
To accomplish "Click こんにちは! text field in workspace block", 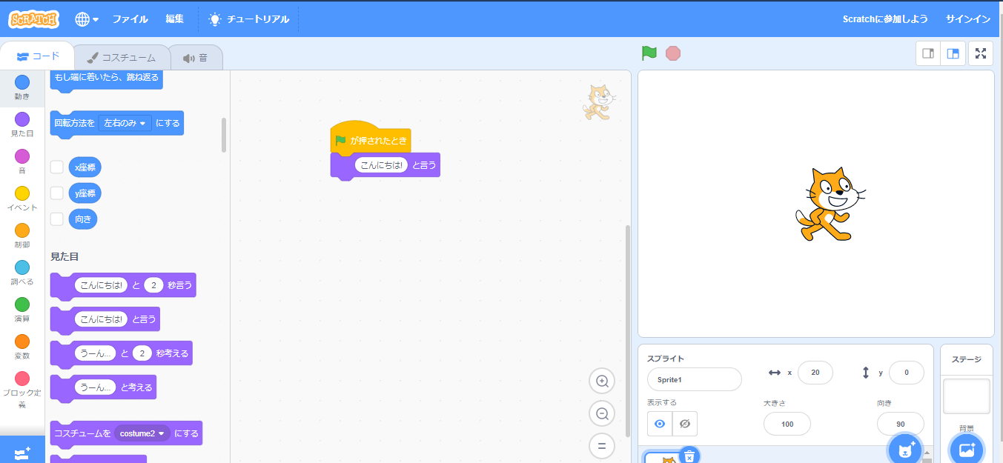I will tap(382, 164).
